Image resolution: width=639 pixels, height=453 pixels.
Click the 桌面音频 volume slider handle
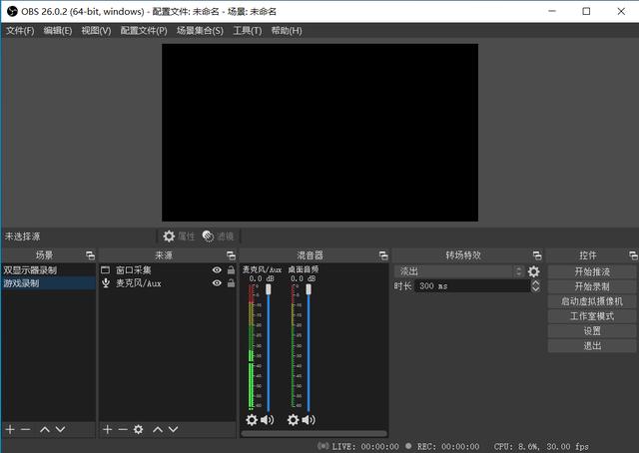coord(309,289)
